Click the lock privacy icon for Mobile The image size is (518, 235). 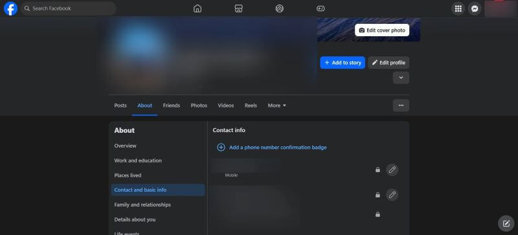coord(377,170)
